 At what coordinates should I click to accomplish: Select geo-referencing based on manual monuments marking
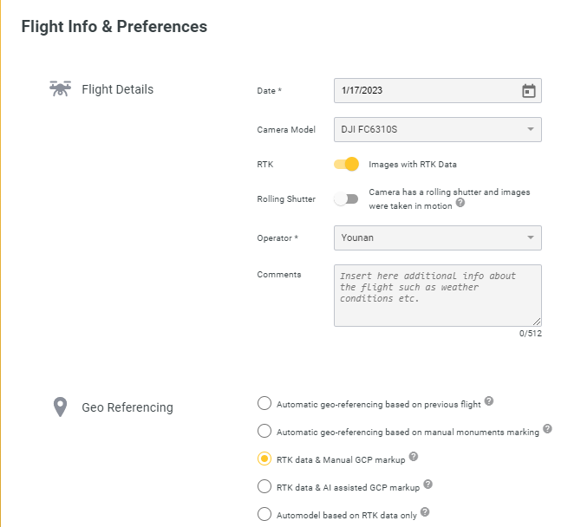[264, 431]
